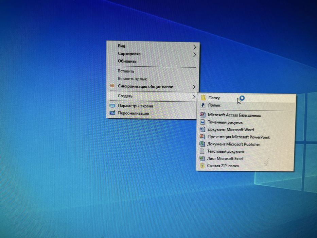Click the PowerPoint icon beside Презентация Microsoft PowerPoint

202,137
